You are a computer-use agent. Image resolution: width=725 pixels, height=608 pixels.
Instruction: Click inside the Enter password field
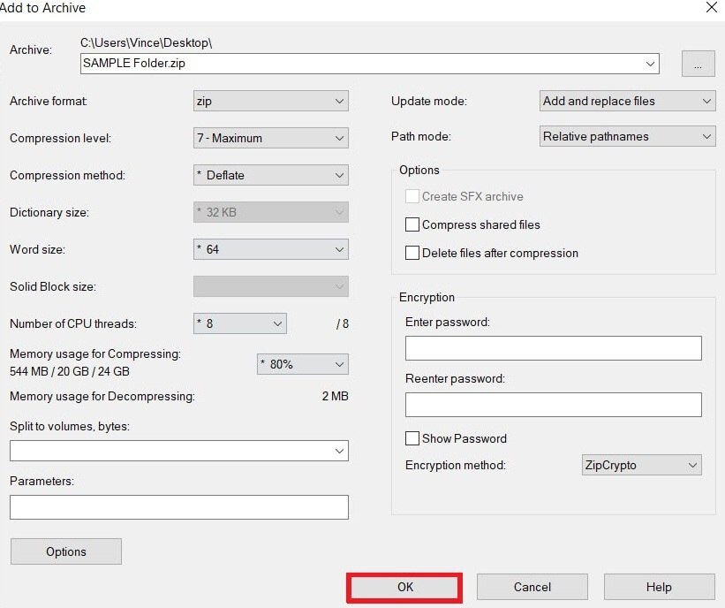[x=553, y=347]
